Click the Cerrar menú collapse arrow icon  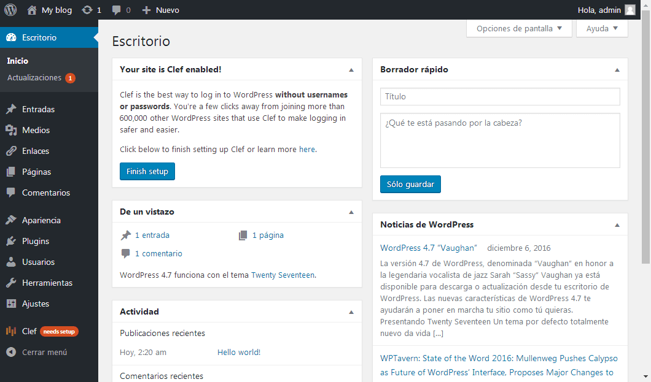tap(11, 352)
